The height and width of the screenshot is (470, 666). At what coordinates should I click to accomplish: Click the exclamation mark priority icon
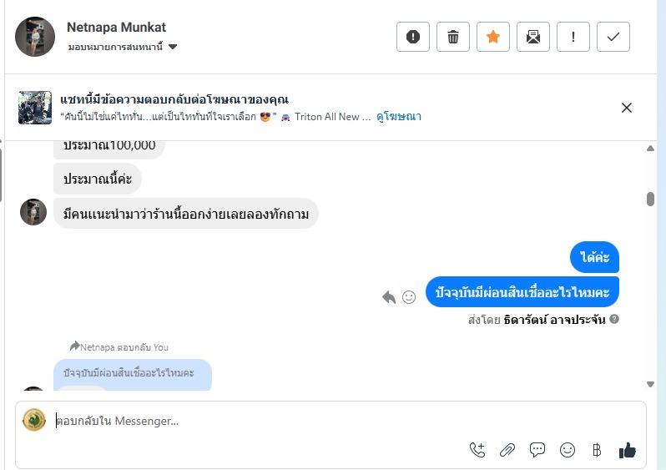[573, 37]
